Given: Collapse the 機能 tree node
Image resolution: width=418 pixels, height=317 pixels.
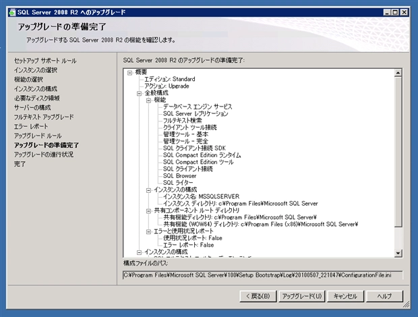Looking at the screenshot, I should tap(148, 100).
